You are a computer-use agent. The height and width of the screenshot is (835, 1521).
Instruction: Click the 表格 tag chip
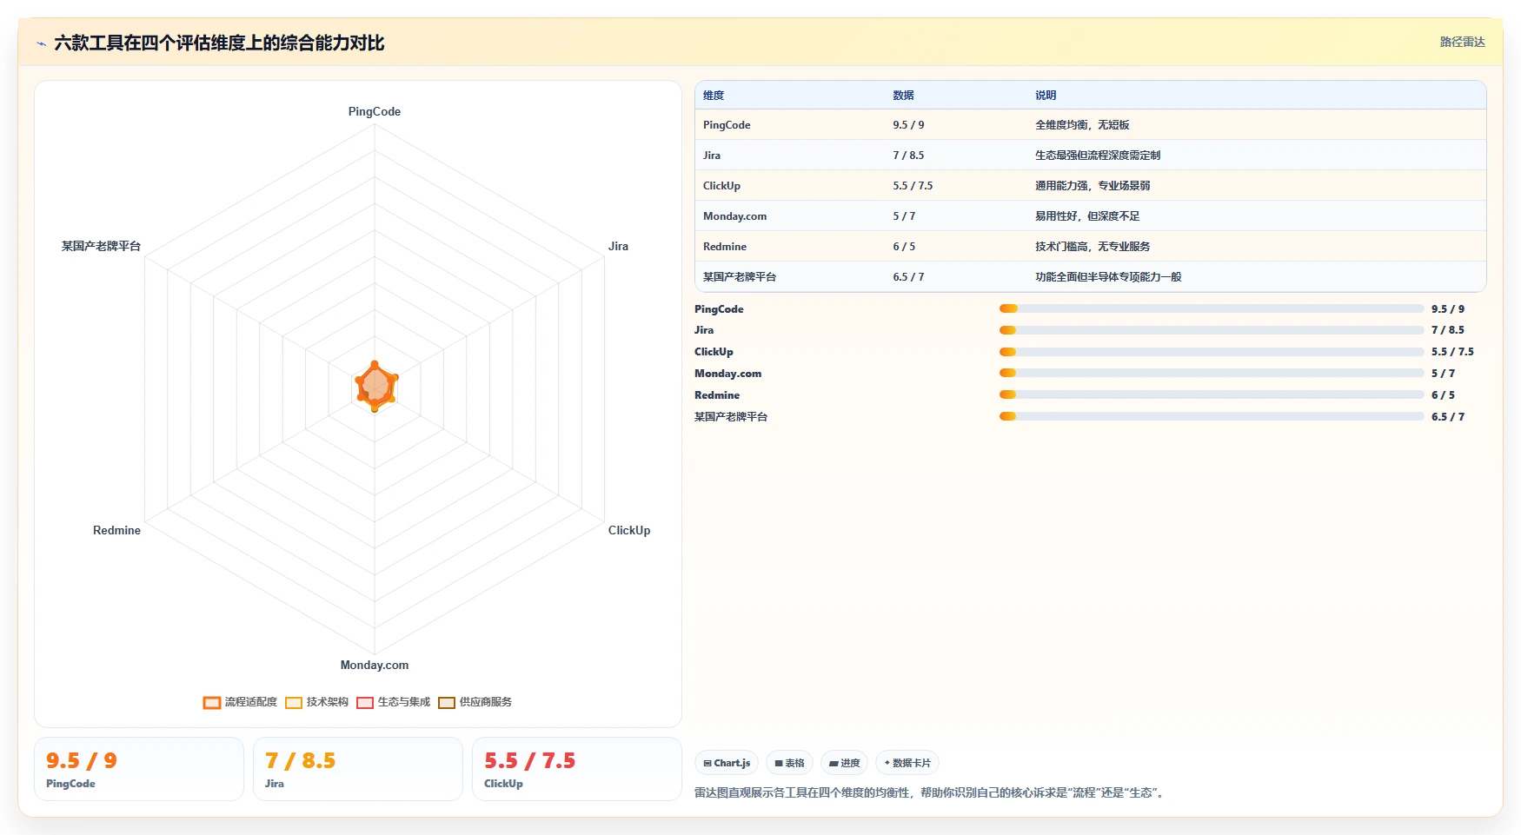(789, 763)
